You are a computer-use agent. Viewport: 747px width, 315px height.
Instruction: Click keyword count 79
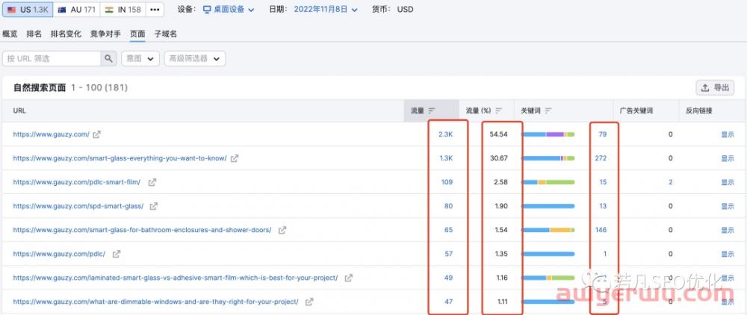click(603, 134)
